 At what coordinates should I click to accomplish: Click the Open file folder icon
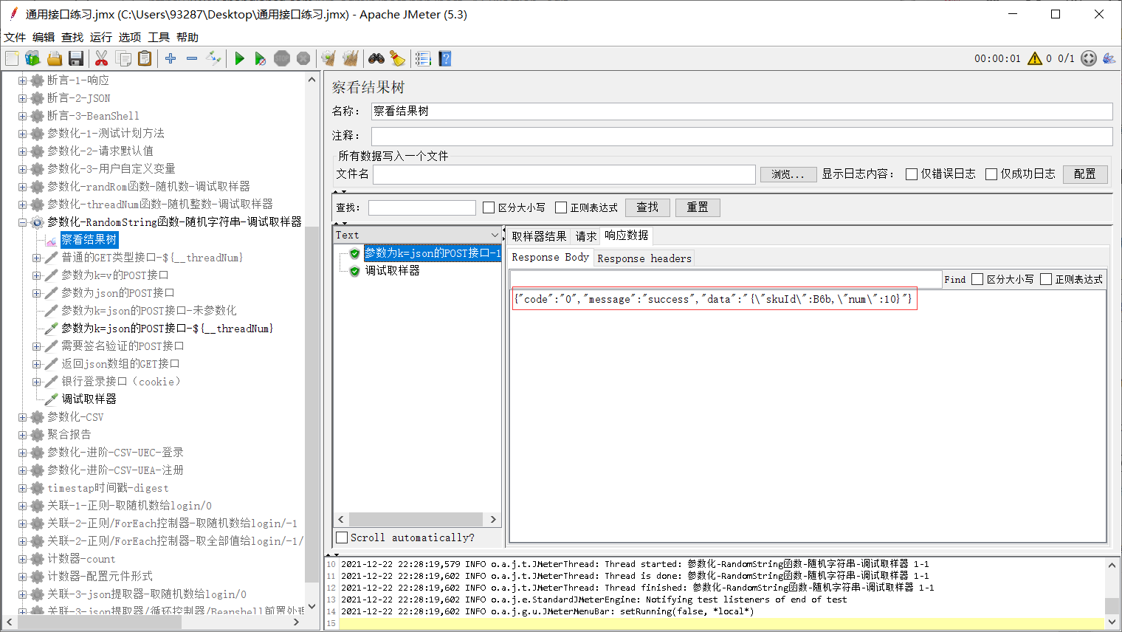54,58
